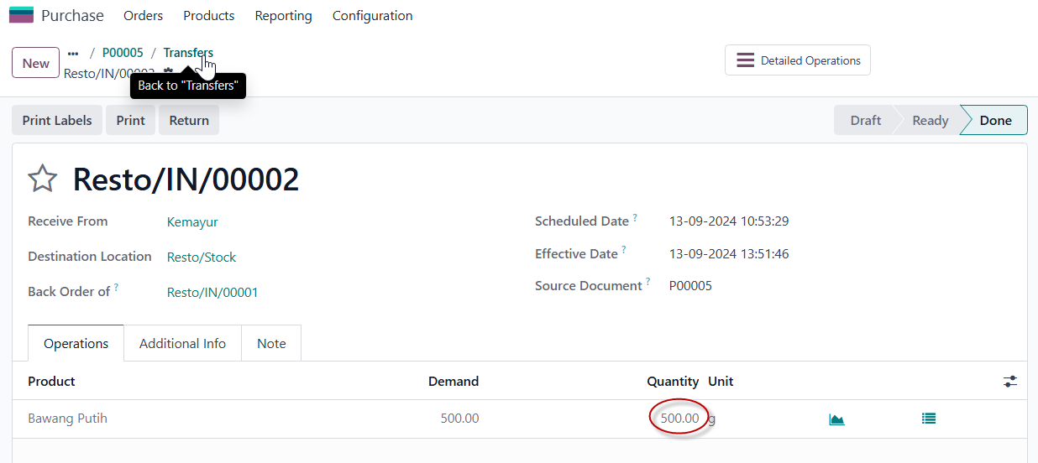
Task: Open the Products menu
Action: [x=209, y=16]
